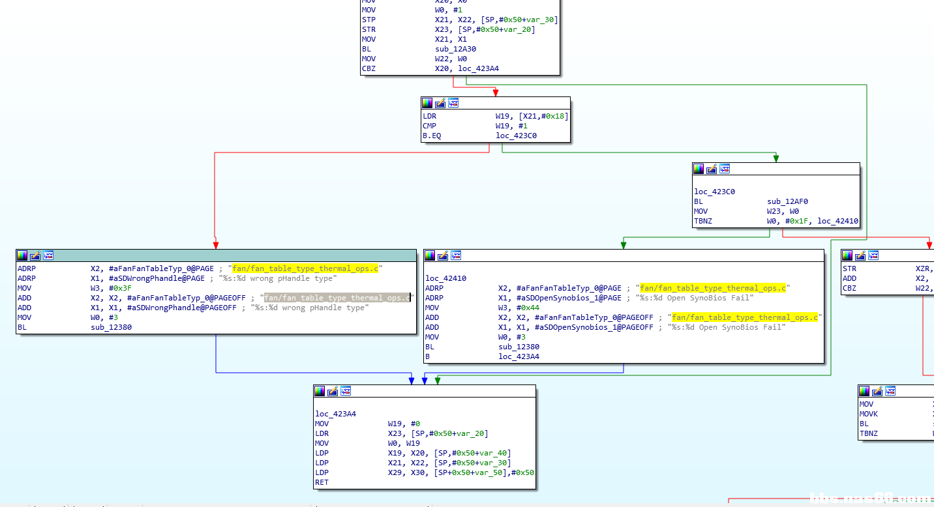Image resolution: width=934 pixels, height=507 pixels.
Task: Click the pencil icon on the loc_423C0 block
Action: 712,169
